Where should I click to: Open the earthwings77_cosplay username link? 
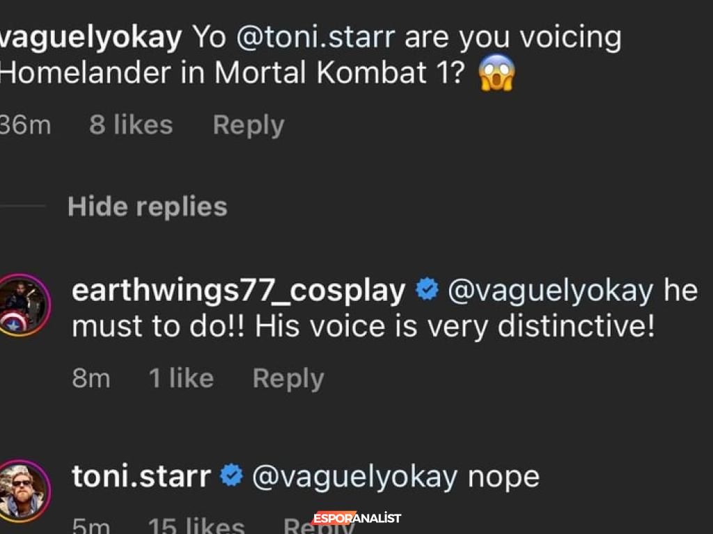coord(238,291)
